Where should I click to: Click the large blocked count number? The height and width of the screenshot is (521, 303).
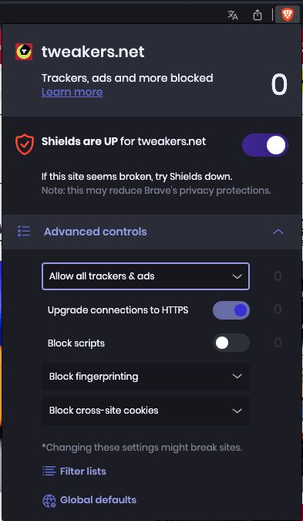pos(279,85)
